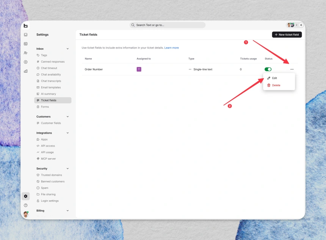This screenshot has width=326, height=240.
Task: Click the Single-line text type cell
Action: 201,69
